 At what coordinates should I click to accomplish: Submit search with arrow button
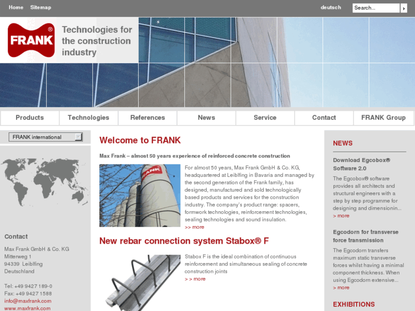[x=404, y=8]
